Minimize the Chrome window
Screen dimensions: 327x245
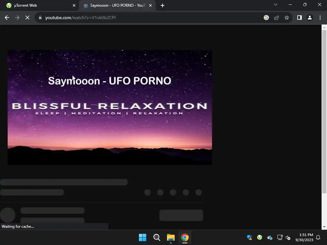click(290, 4)
